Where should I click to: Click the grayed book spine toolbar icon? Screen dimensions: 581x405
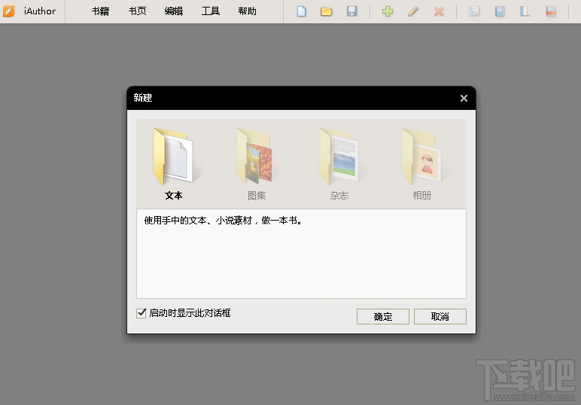coord(525,11)
